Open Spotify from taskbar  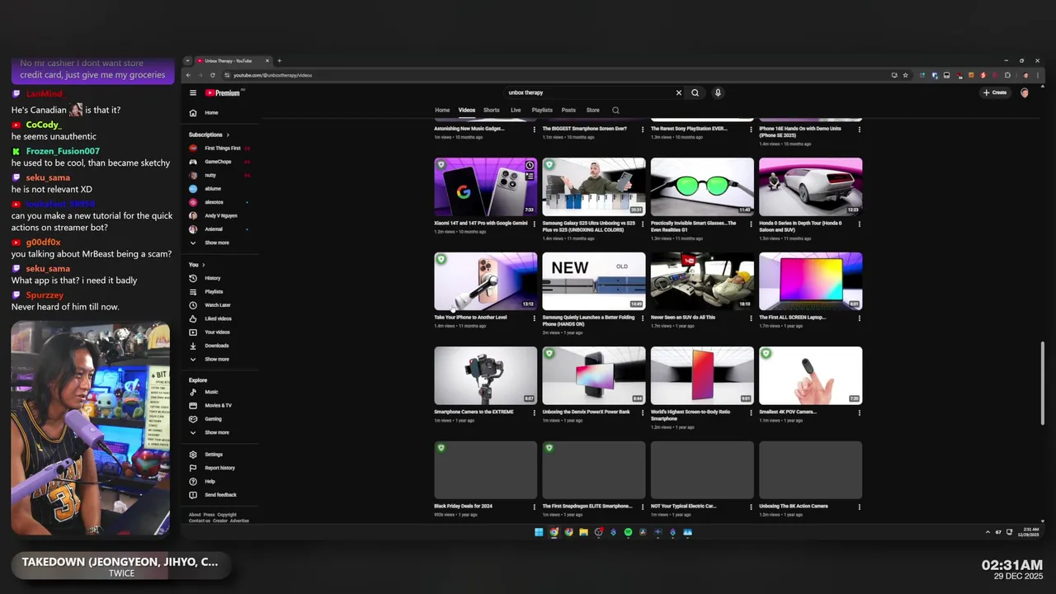628,532
